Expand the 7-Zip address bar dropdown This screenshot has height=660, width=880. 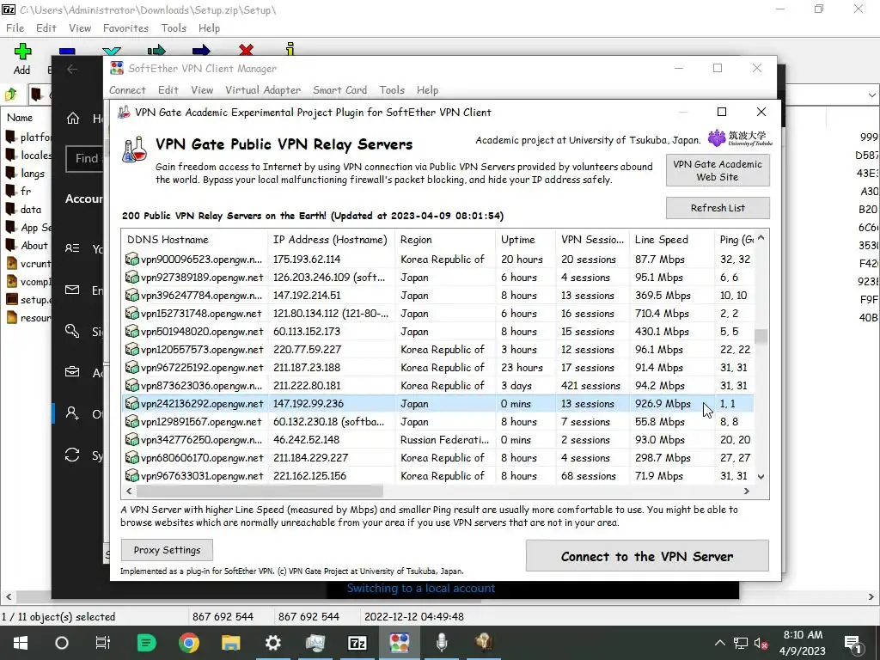coord(871,95)
